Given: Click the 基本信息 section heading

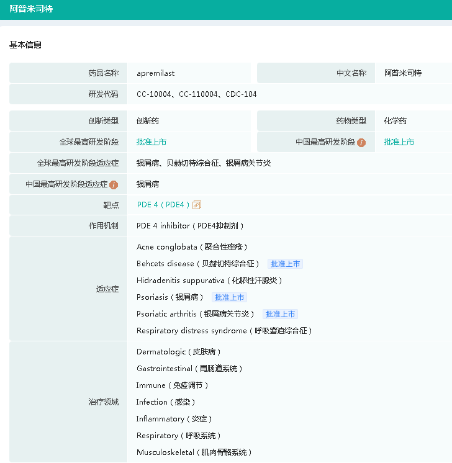Looking at the screenshot, I should point(25,45).
